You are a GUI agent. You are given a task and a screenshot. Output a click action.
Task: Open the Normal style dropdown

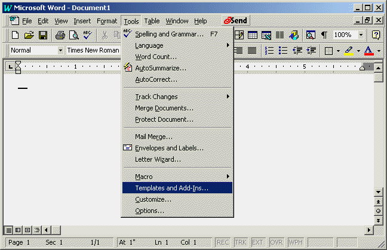click(60, 51)
